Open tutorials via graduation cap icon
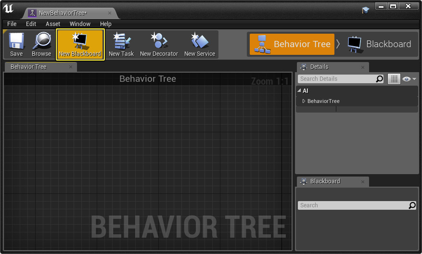This screenshot has width=422, height=254. click(x=366, y=10)
